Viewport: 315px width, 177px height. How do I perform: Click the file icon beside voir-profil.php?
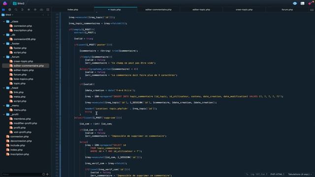click(11, 132)
